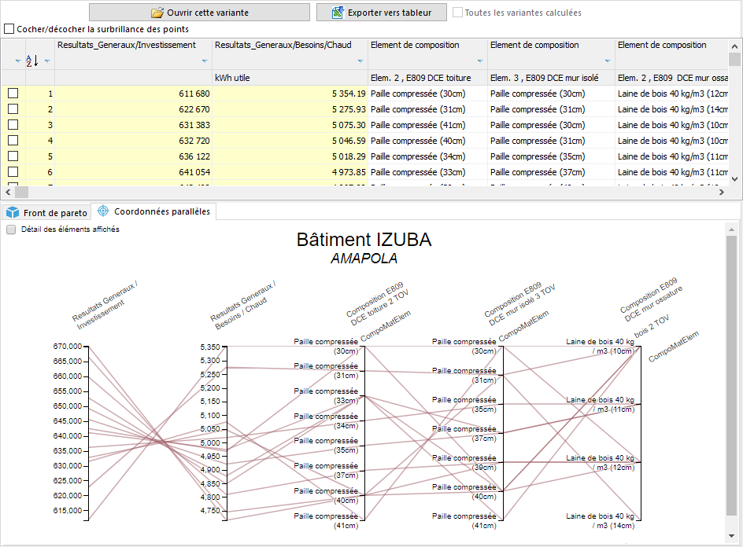Click the table horizontal scrollbar thumb

(x=22, y=192)
